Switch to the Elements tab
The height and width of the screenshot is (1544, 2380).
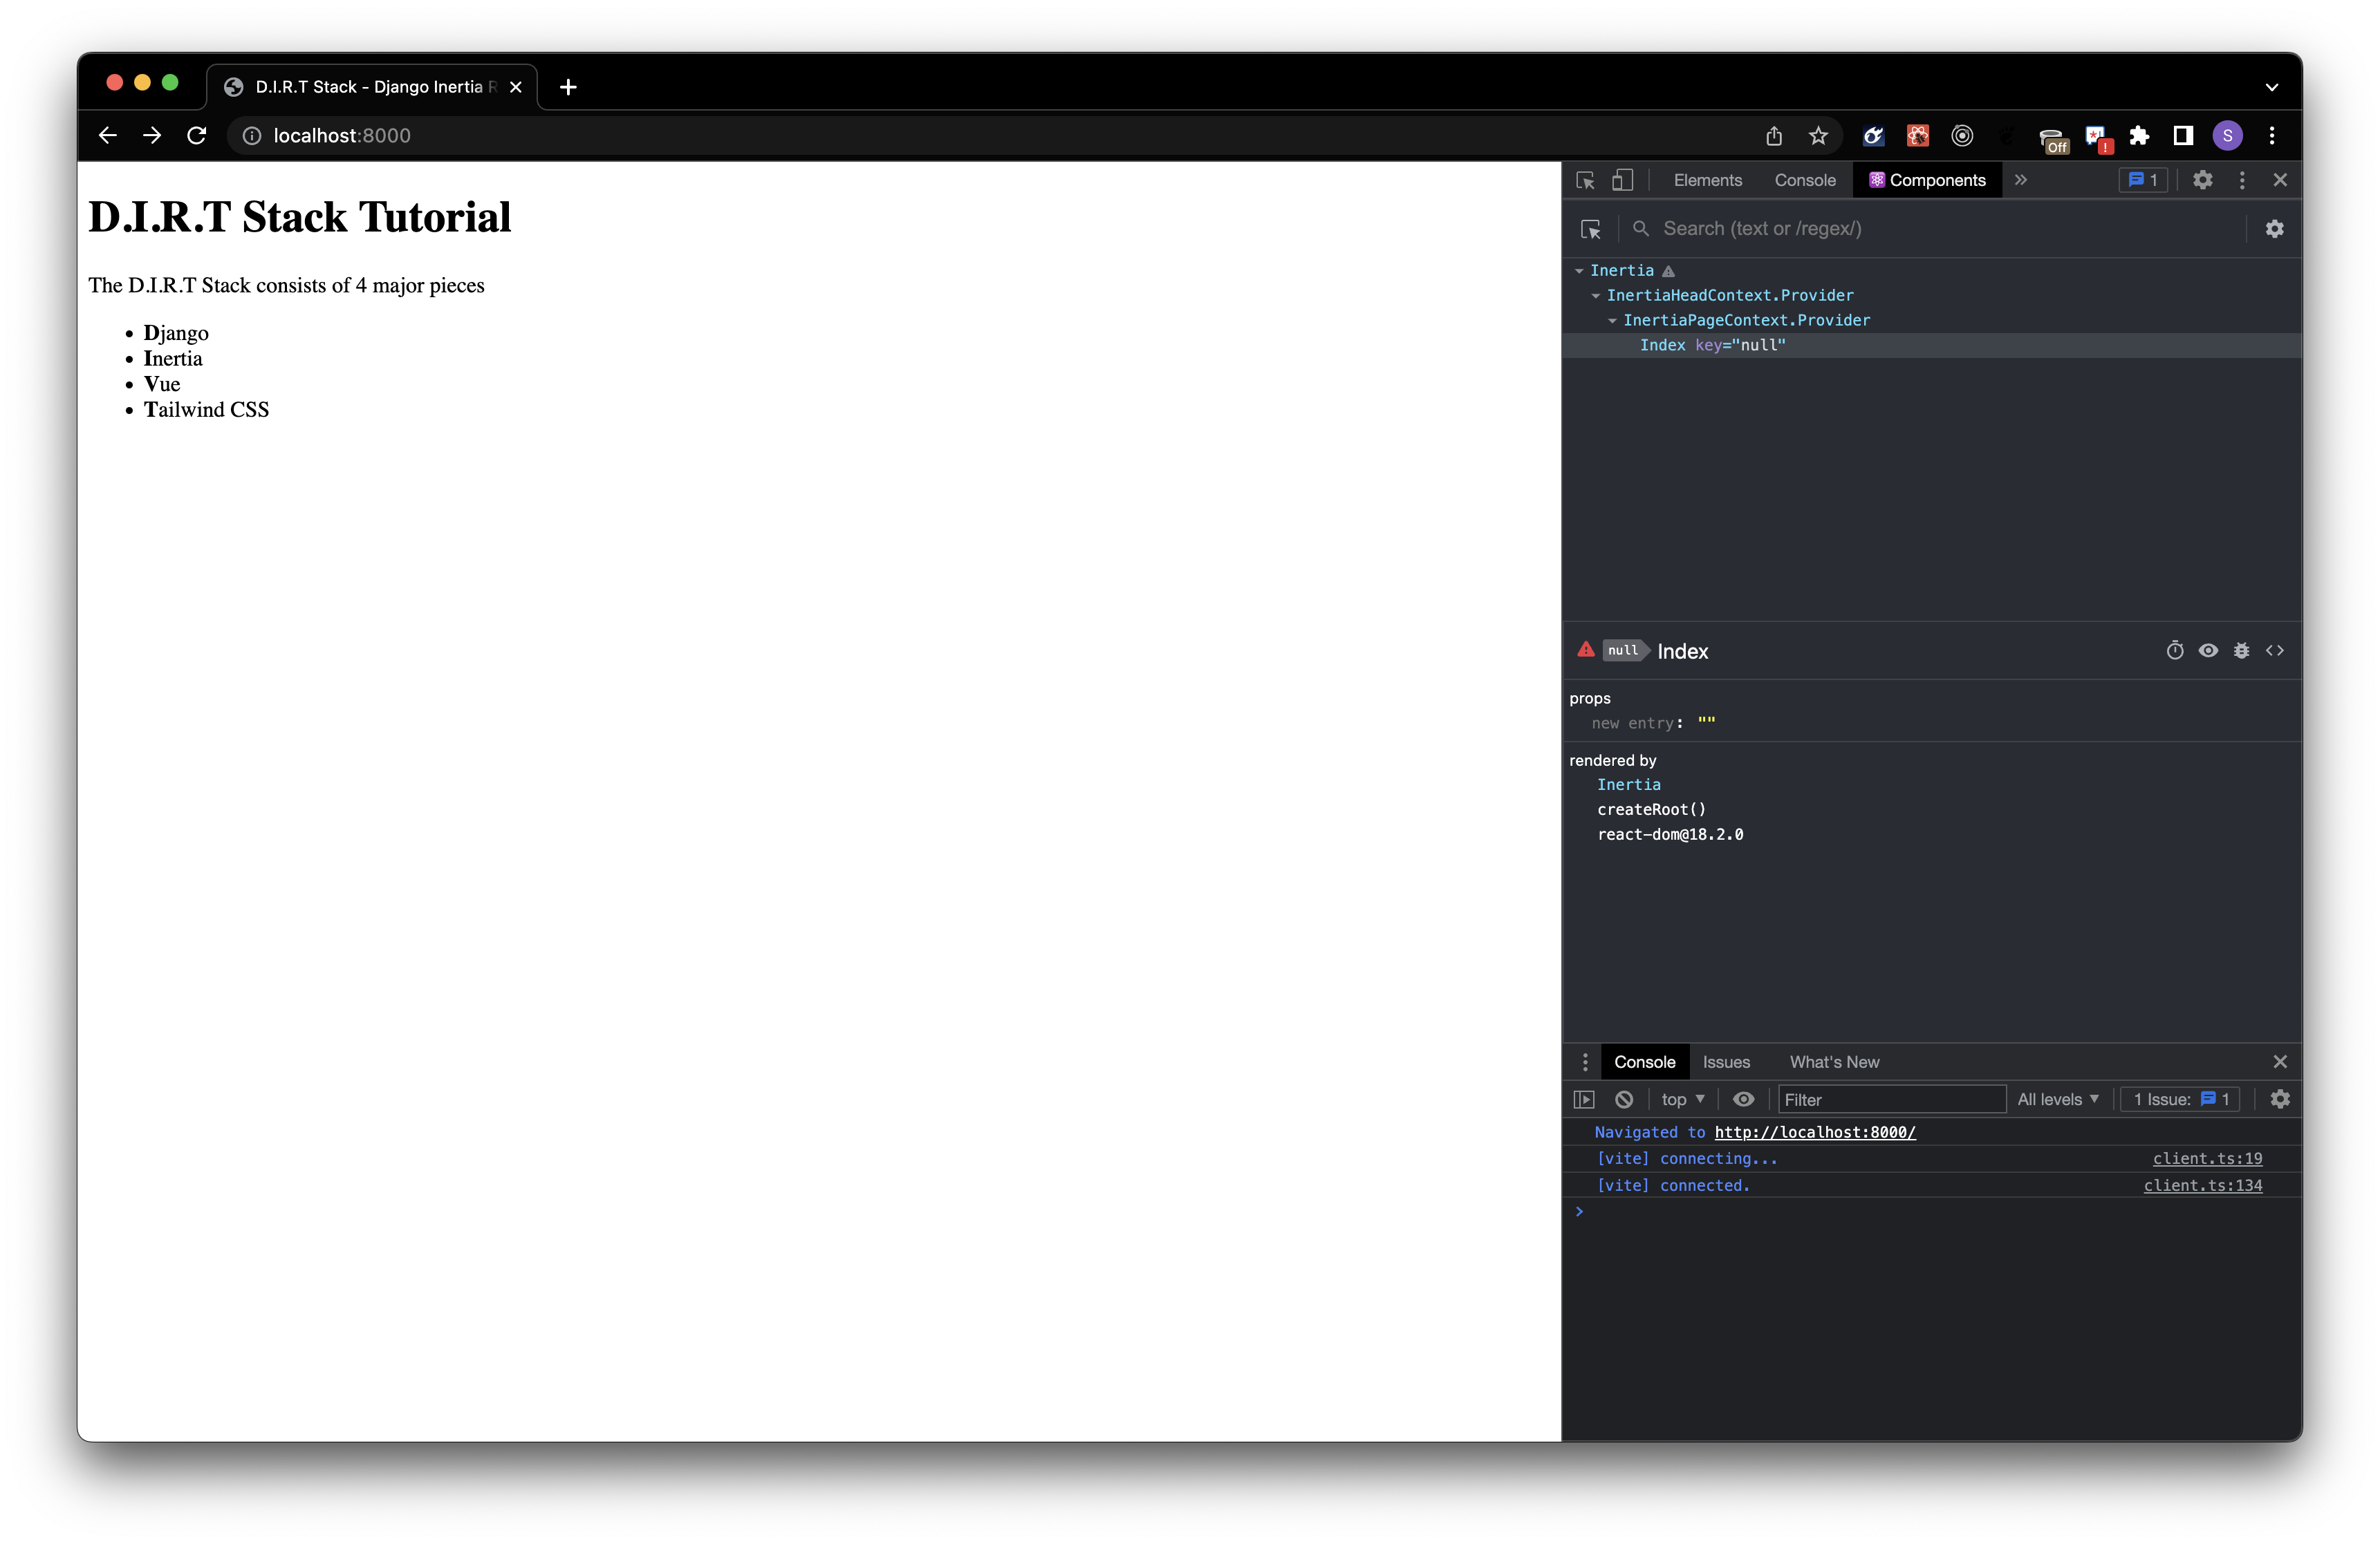point(1708,180)
